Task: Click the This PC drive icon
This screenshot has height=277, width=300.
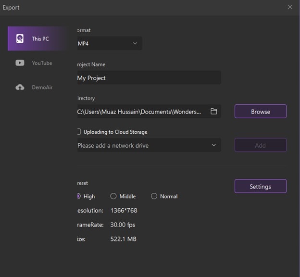Action: click(x=20, y=38)
